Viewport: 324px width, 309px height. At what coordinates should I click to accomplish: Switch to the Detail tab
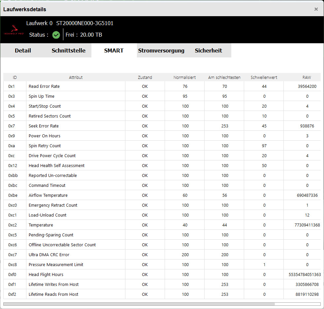pos(23,51)
